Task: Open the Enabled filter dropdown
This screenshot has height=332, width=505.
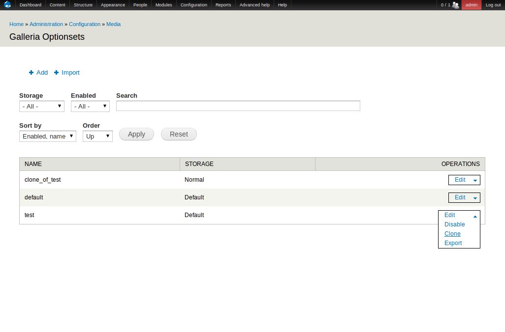Action: [90, 107]
